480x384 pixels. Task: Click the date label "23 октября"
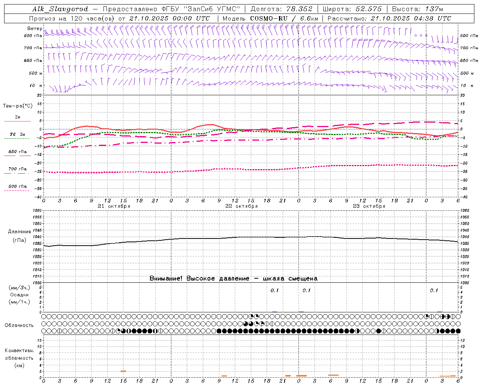click(x=369, y=206)
